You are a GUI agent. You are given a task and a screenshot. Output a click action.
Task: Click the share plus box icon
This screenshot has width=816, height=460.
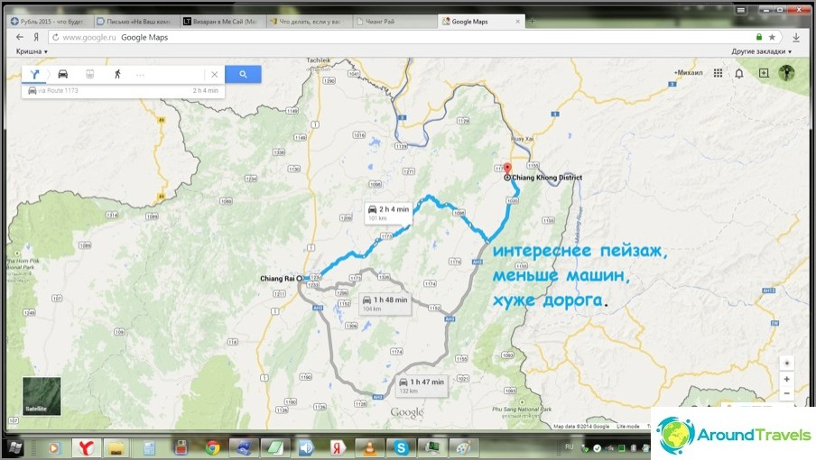pos(764,73)
